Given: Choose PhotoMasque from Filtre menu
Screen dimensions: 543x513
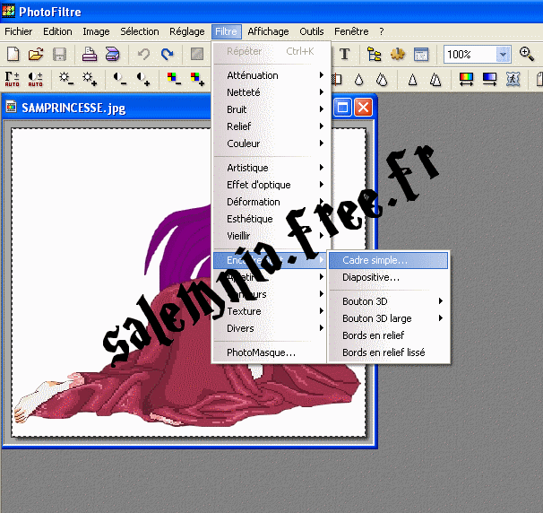Looking at the screenshot, I should point(261,352).
